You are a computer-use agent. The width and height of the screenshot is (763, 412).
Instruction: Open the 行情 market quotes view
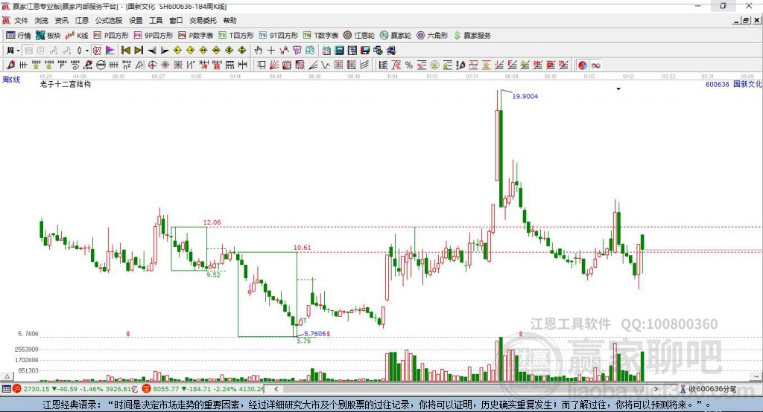pos(18,36)
